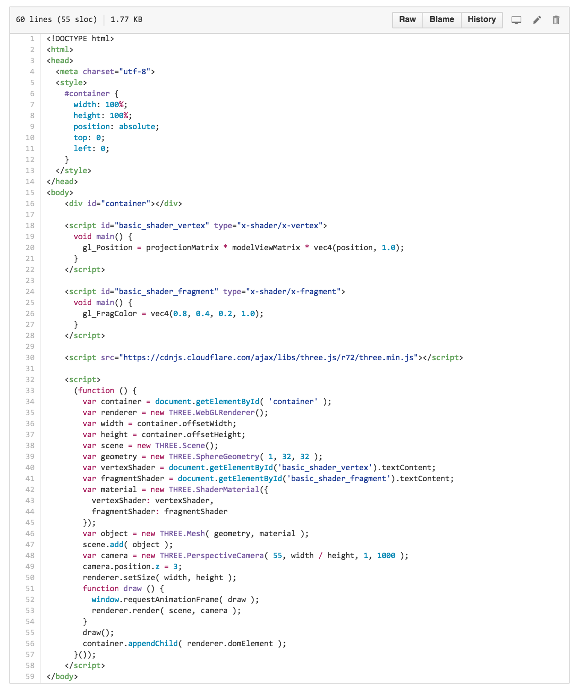The height and width of the screenshot is (692, 579).
Task: Click line number 16 of the container div
Action: (x=30, y=203)
